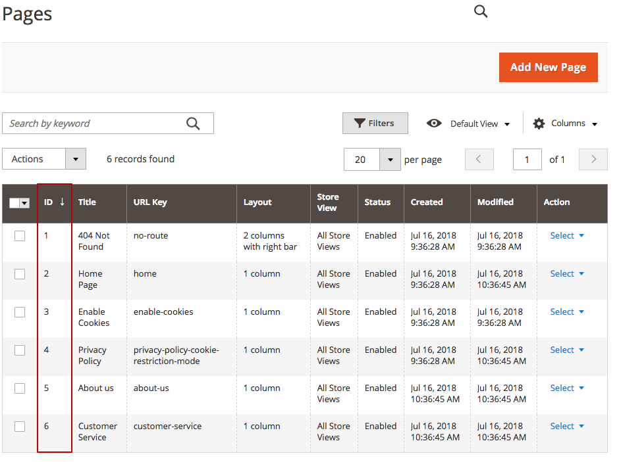Image resolution: width=621 pixels, height=462 pixels.
Task: Open Select action for Home Page
Action: click(x=567, y=274)
